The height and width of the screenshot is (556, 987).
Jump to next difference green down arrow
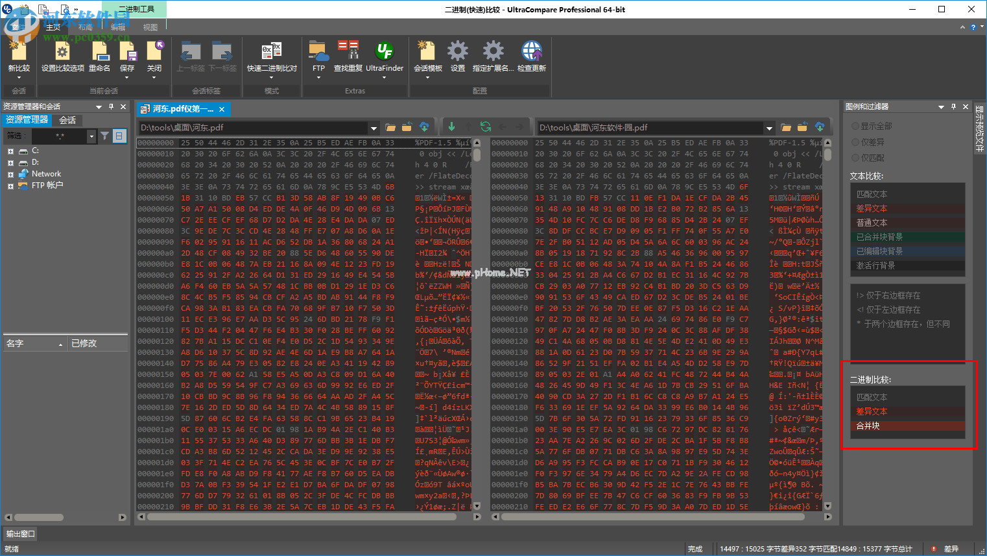[x=451, y=127]
